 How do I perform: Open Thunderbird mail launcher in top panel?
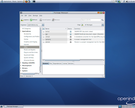click(x=29, y=1)
